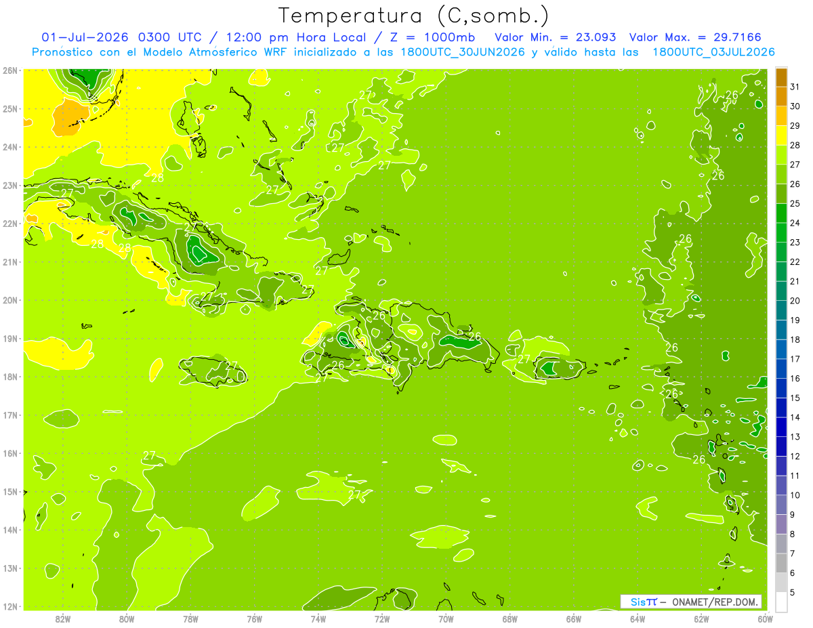This screenshot has height=628, width=813.
Task: Pick the white legend swatch below 5
Action: point(781,602)
